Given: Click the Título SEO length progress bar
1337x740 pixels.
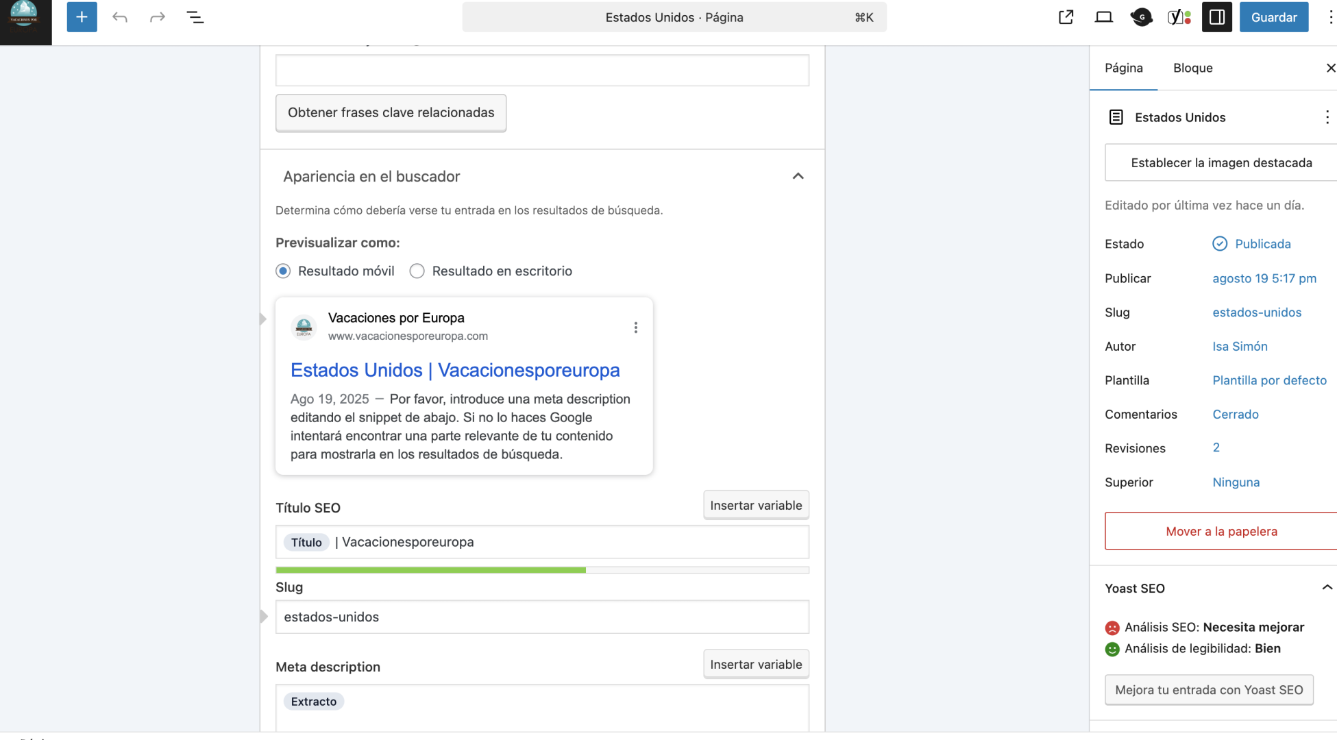Looking at the screenshot, I should 541,570.
